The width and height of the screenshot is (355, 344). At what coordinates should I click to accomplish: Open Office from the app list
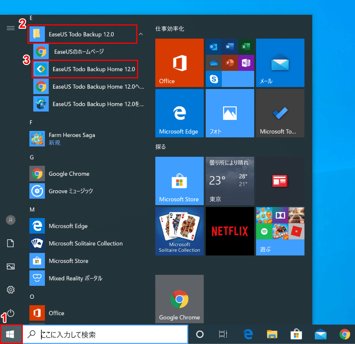click(x=87, y=313)
